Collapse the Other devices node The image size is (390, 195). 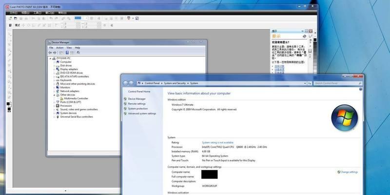(x=54, y=95)
